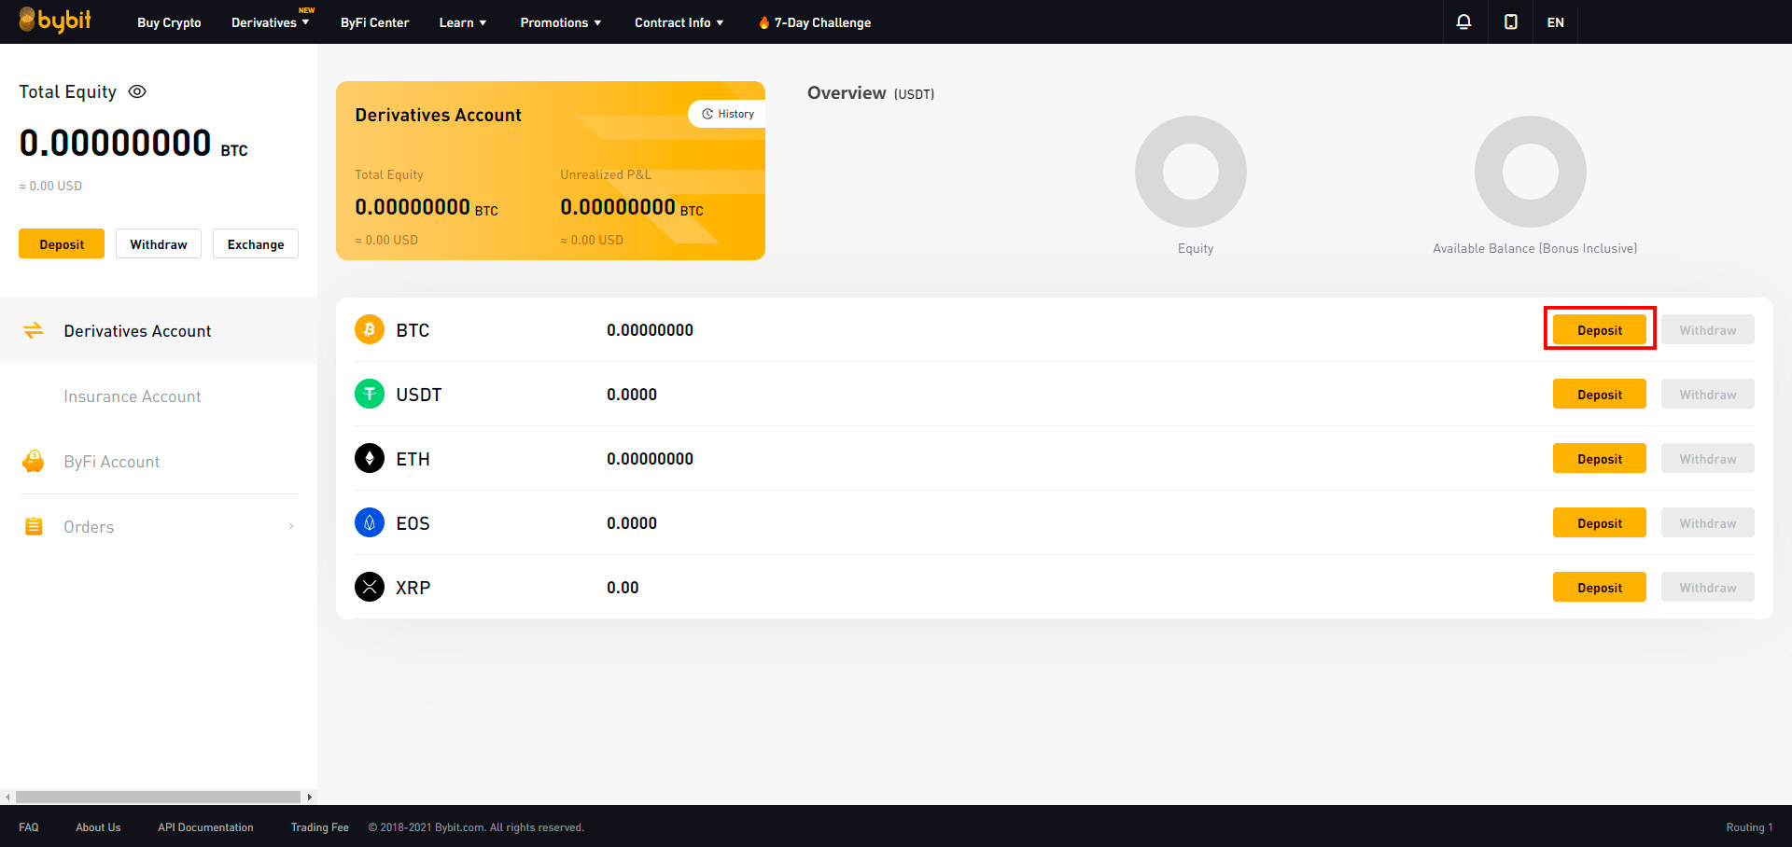Open Buy Crypto page
This screenshot has height=847, width=1792.
click(169, 22)
